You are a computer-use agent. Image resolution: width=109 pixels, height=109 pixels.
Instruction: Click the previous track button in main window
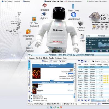coord(79,100)
